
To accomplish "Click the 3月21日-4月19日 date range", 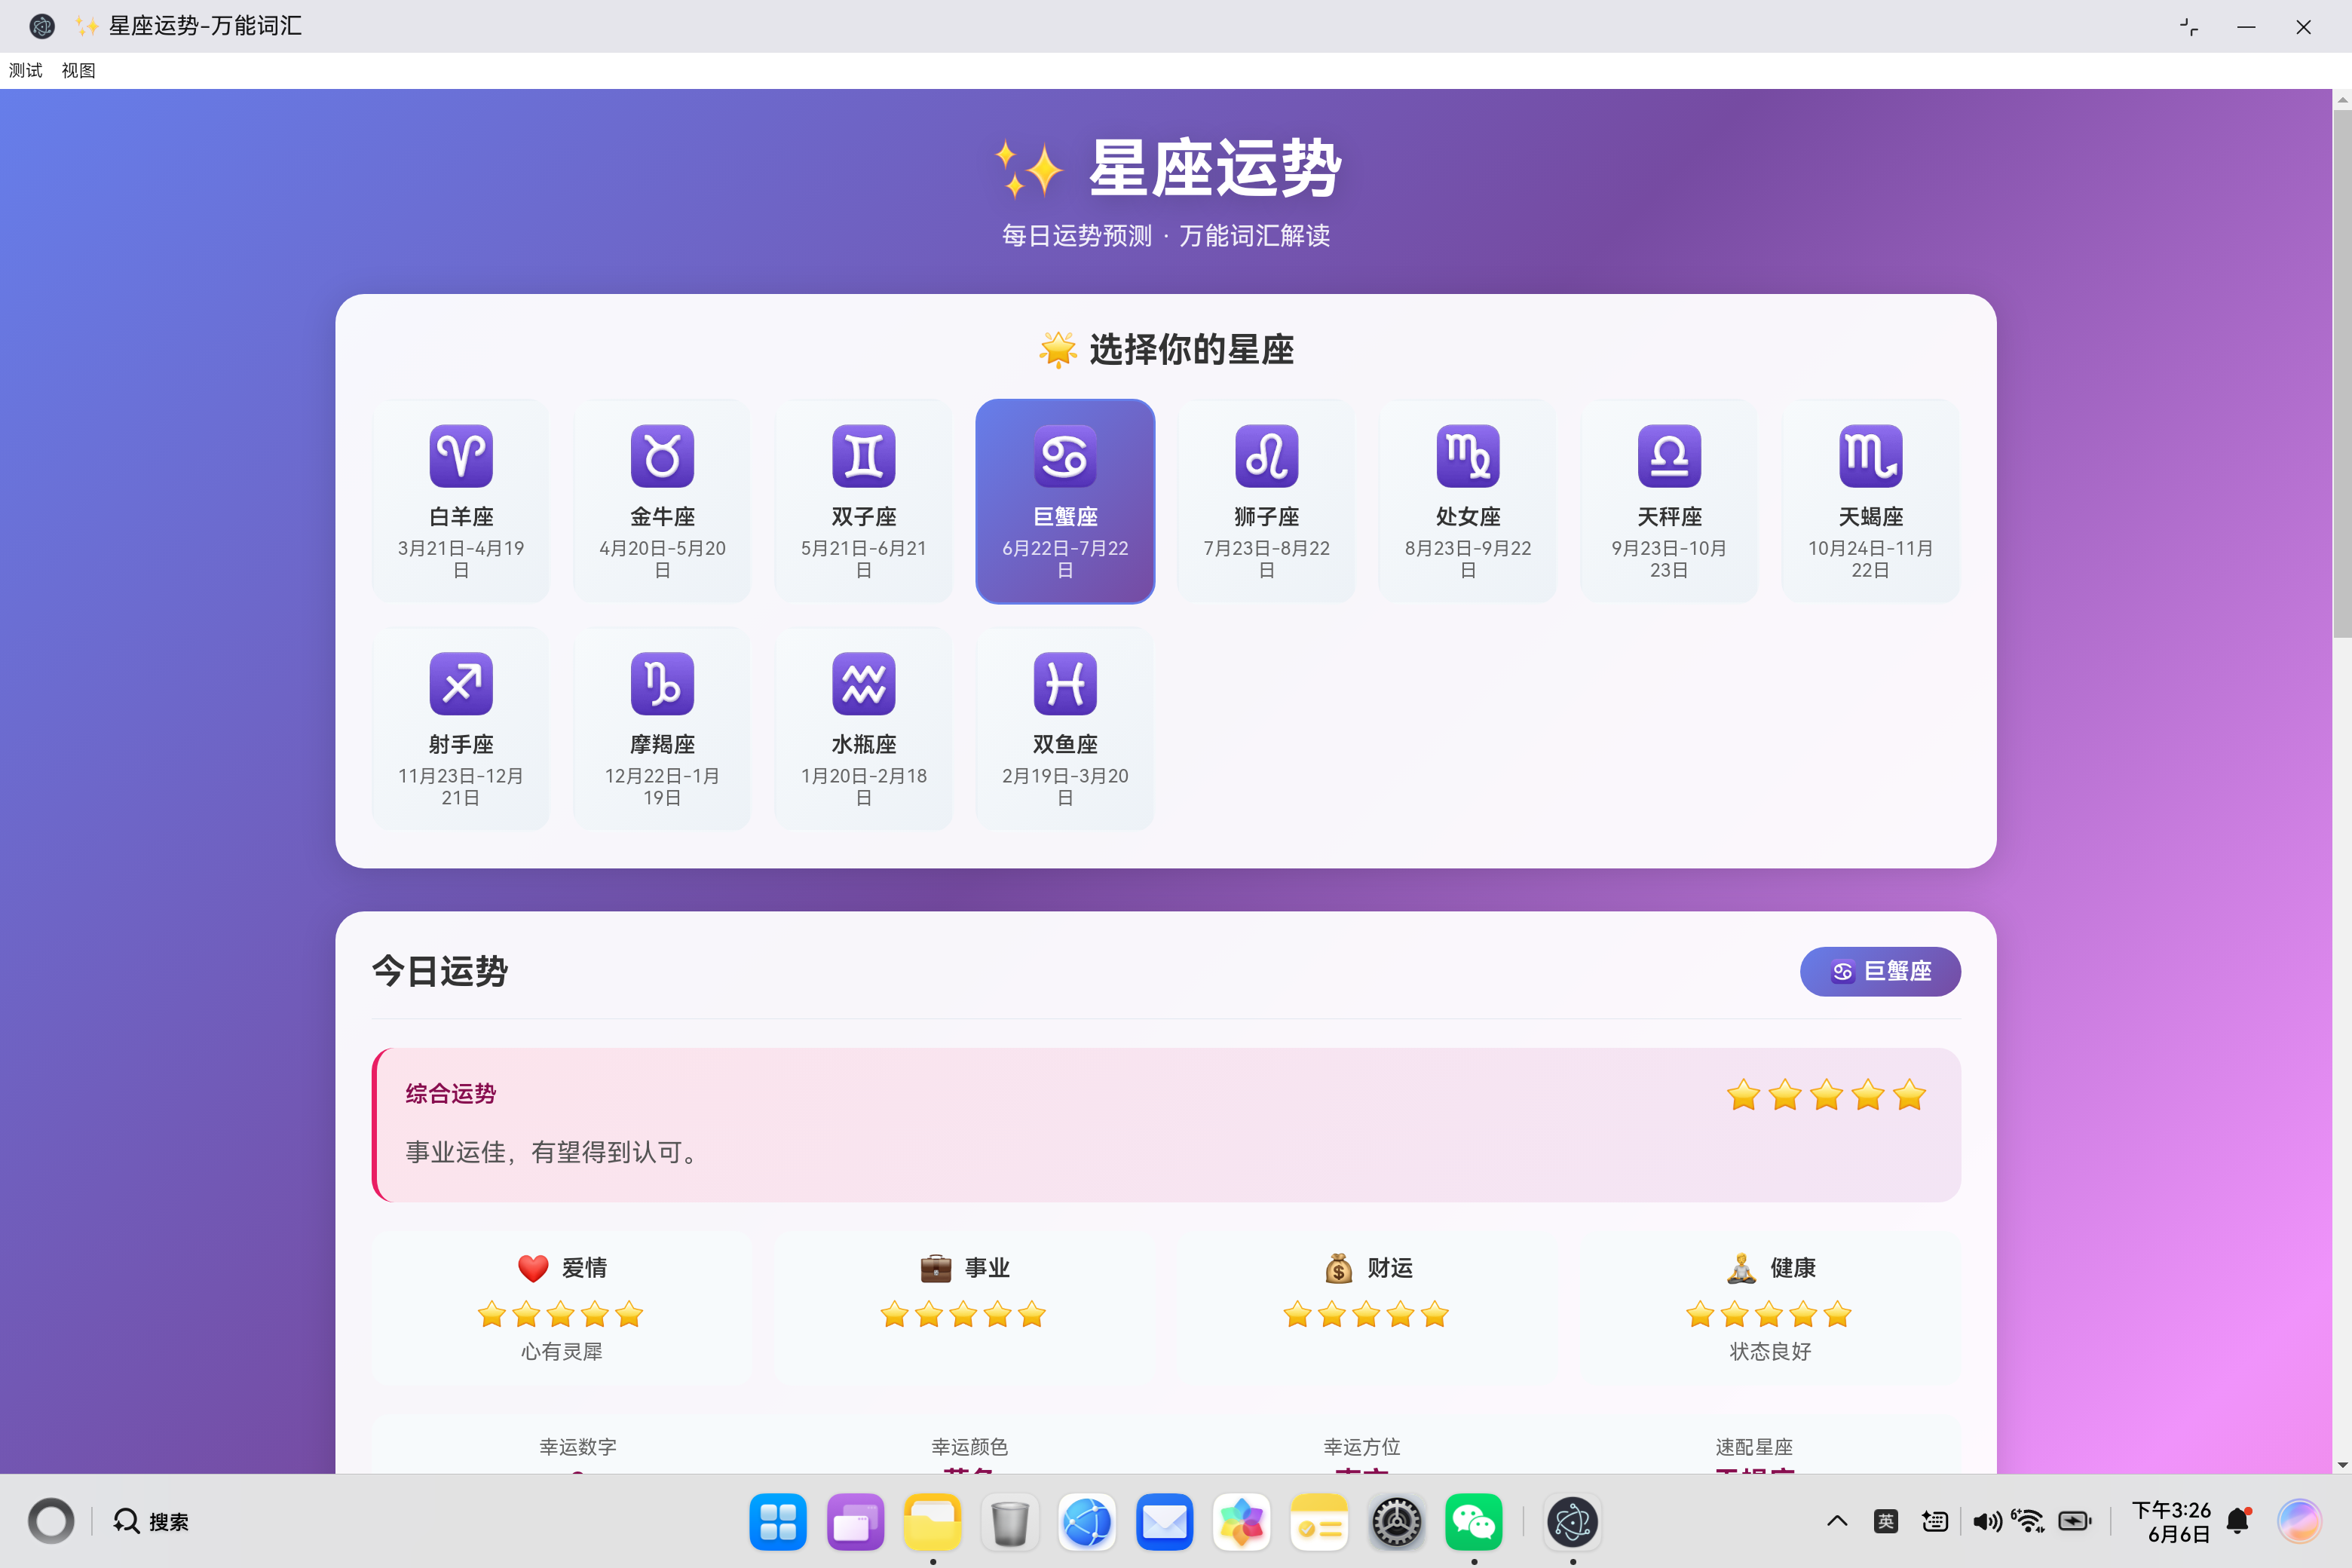I will click(461, 559).
